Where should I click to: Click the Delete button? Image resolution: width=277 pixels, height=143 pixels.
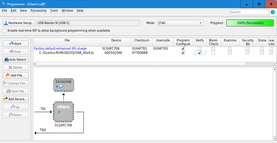[x=15, y=67]
